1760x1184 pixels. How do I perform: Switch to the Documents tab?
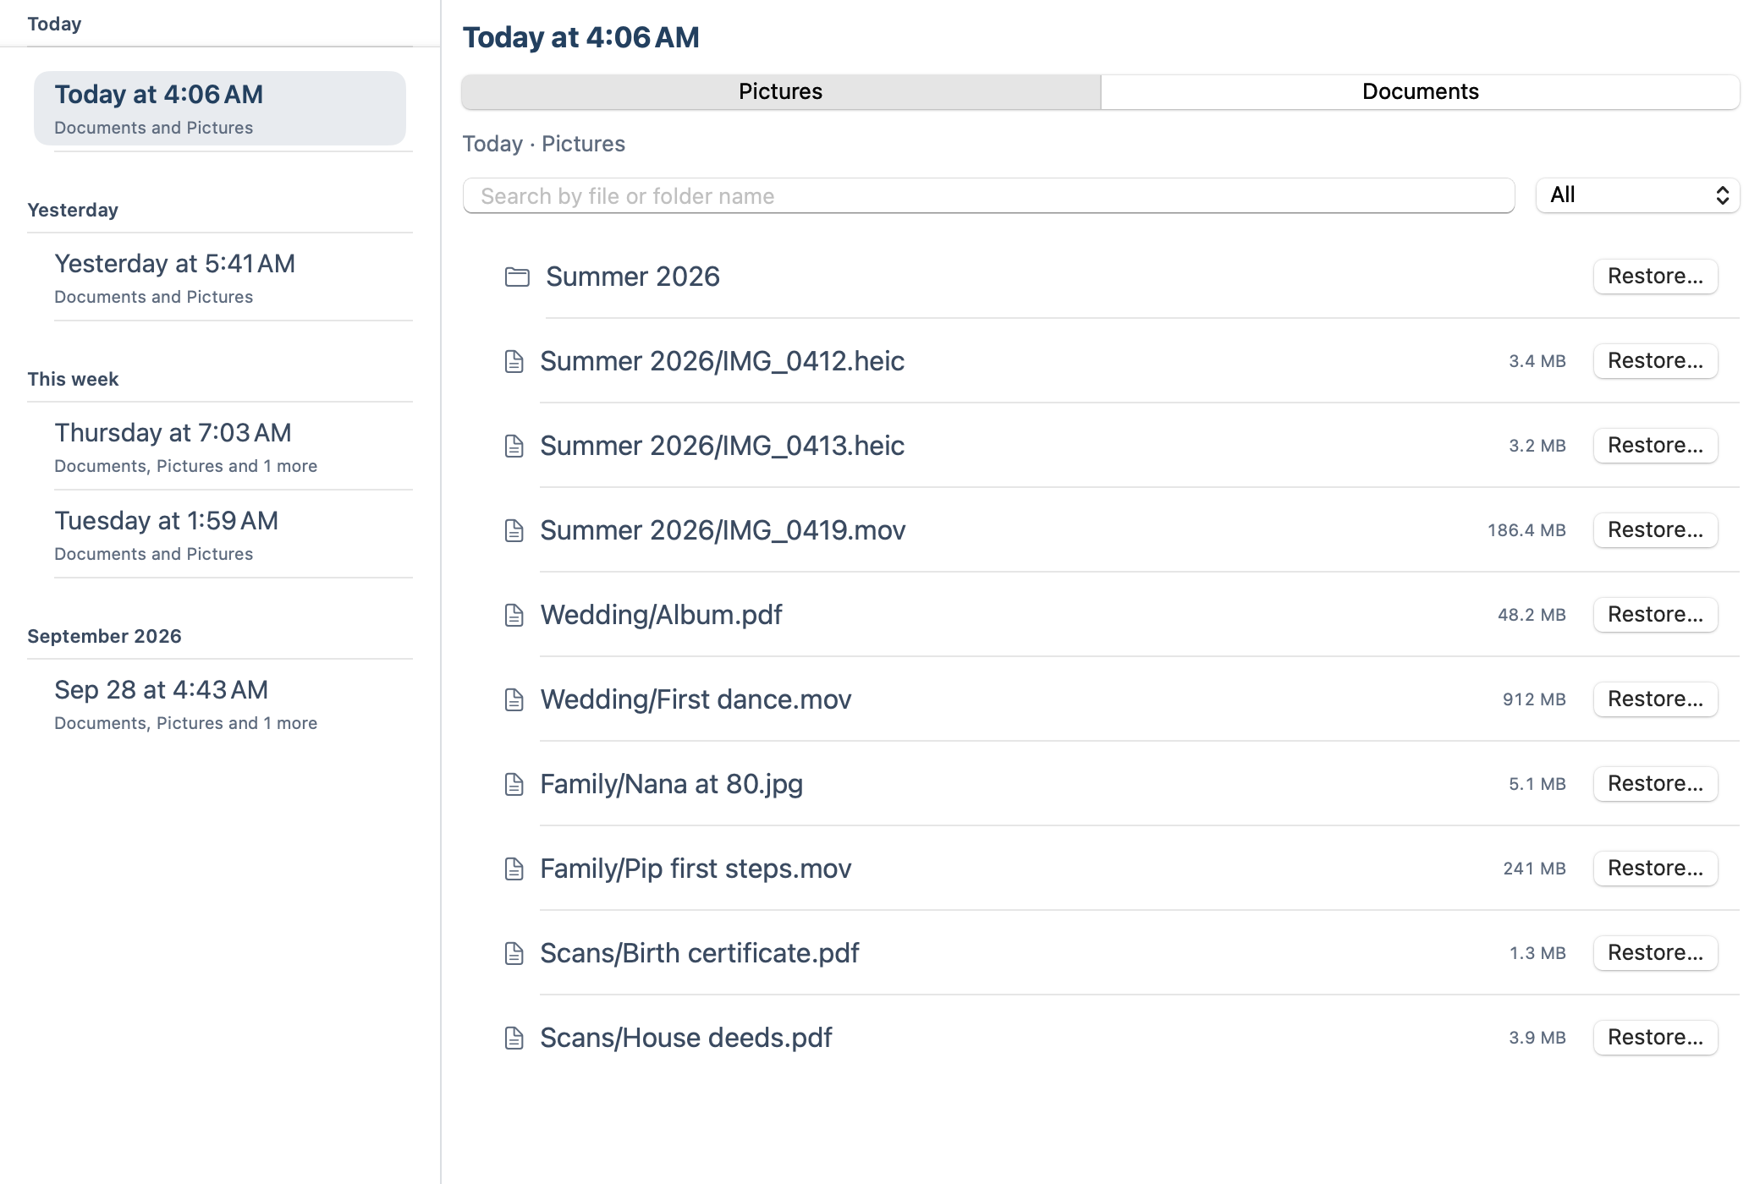click(x=1420, y=91)
